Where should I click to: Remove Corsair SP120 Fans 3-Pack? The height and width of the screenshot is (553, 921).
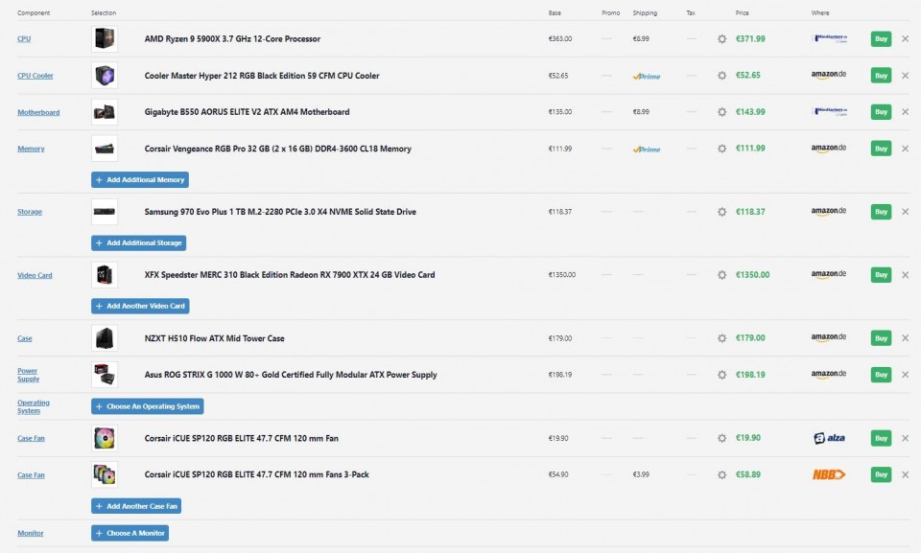[905, 474]
